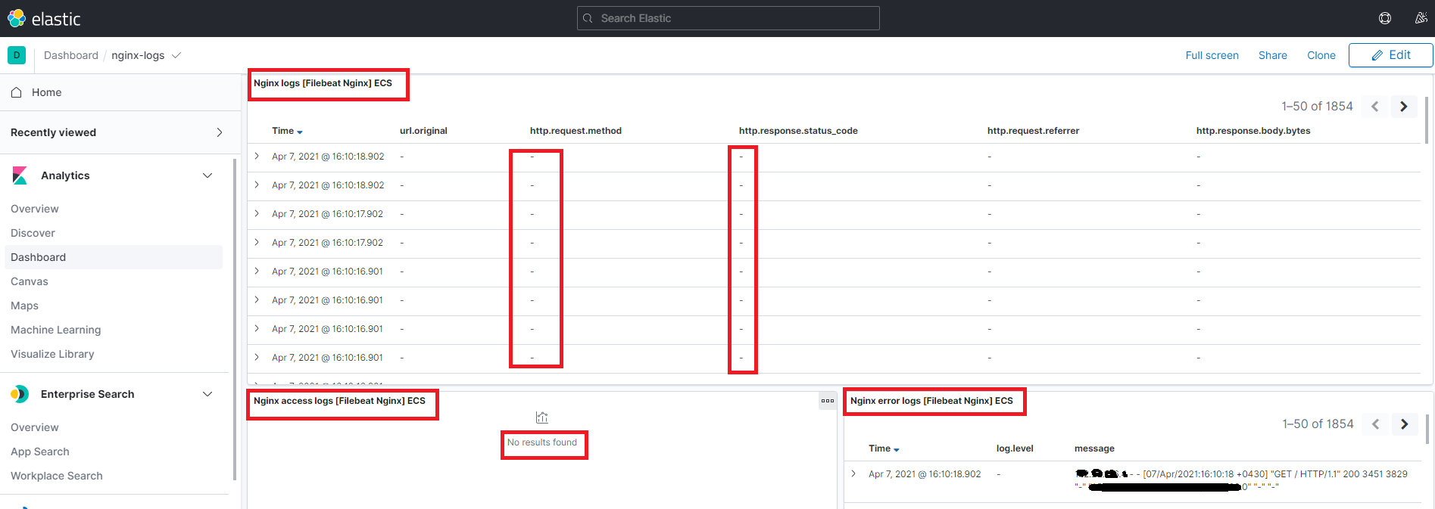1435x509 pixels.
Task: Go to previous page of Nginx error logs
Action: 1375,424
